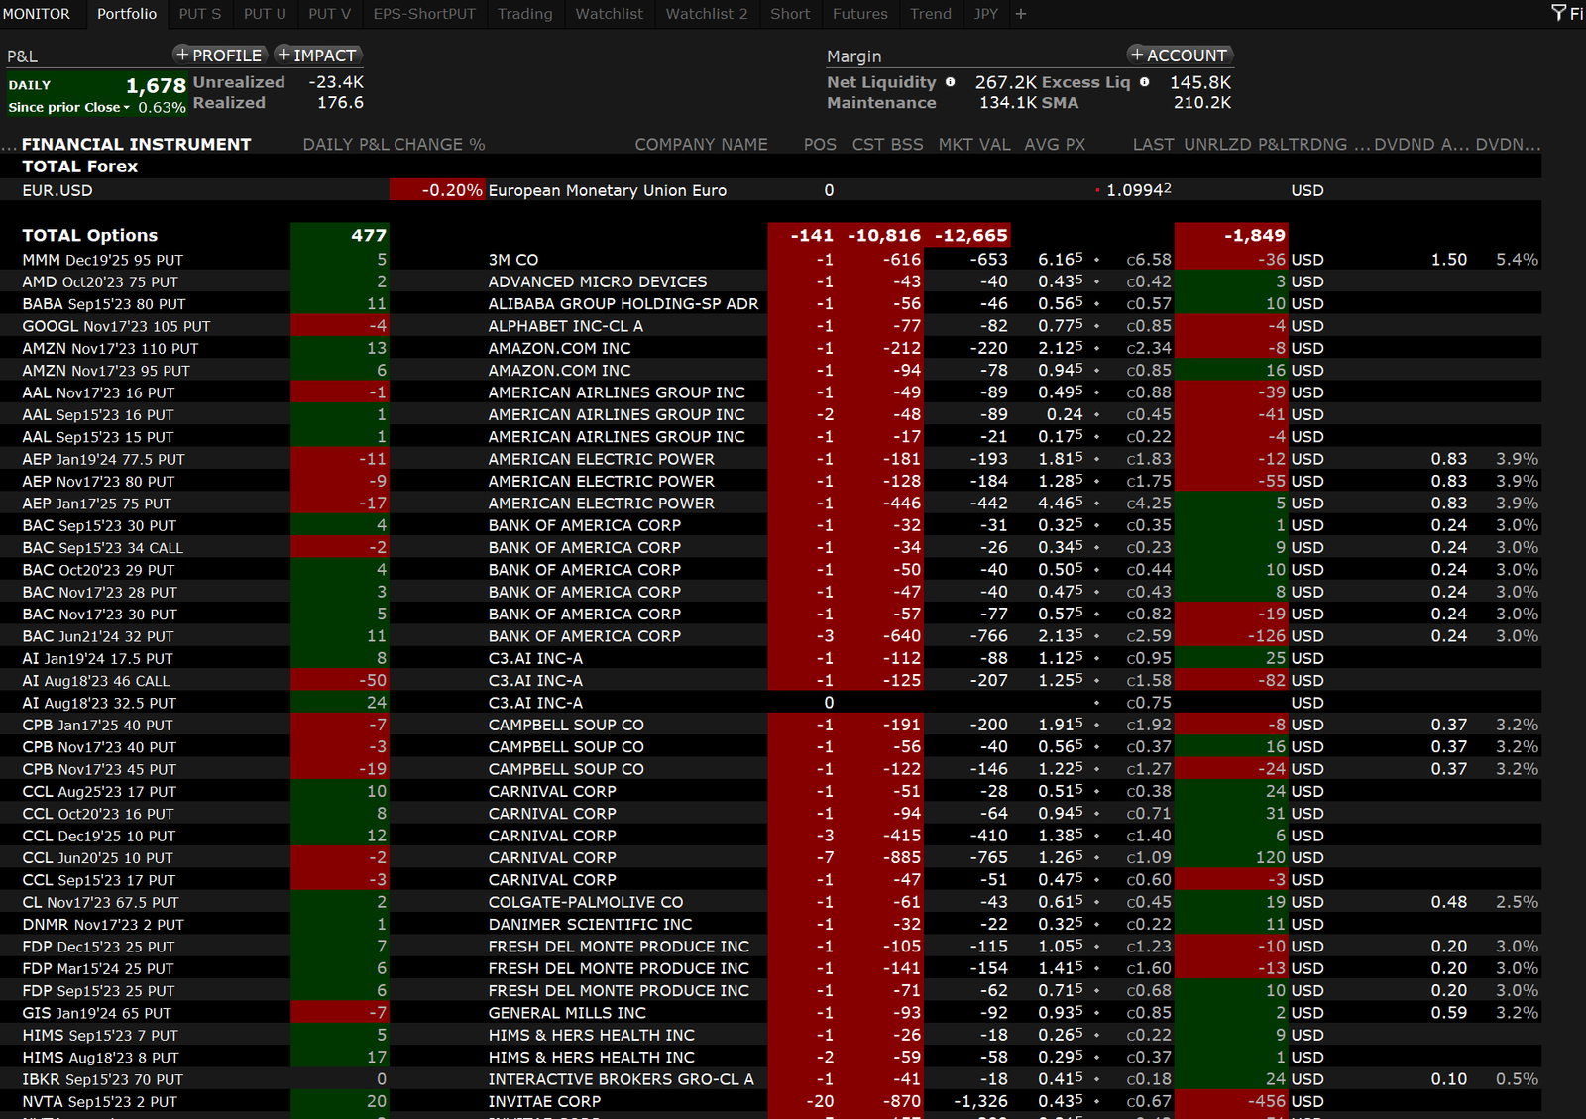This screenshot has height=1119, width=1586.
Task: Select the EPS-ShortPUT tab
Action: click(x=423, y=14)
